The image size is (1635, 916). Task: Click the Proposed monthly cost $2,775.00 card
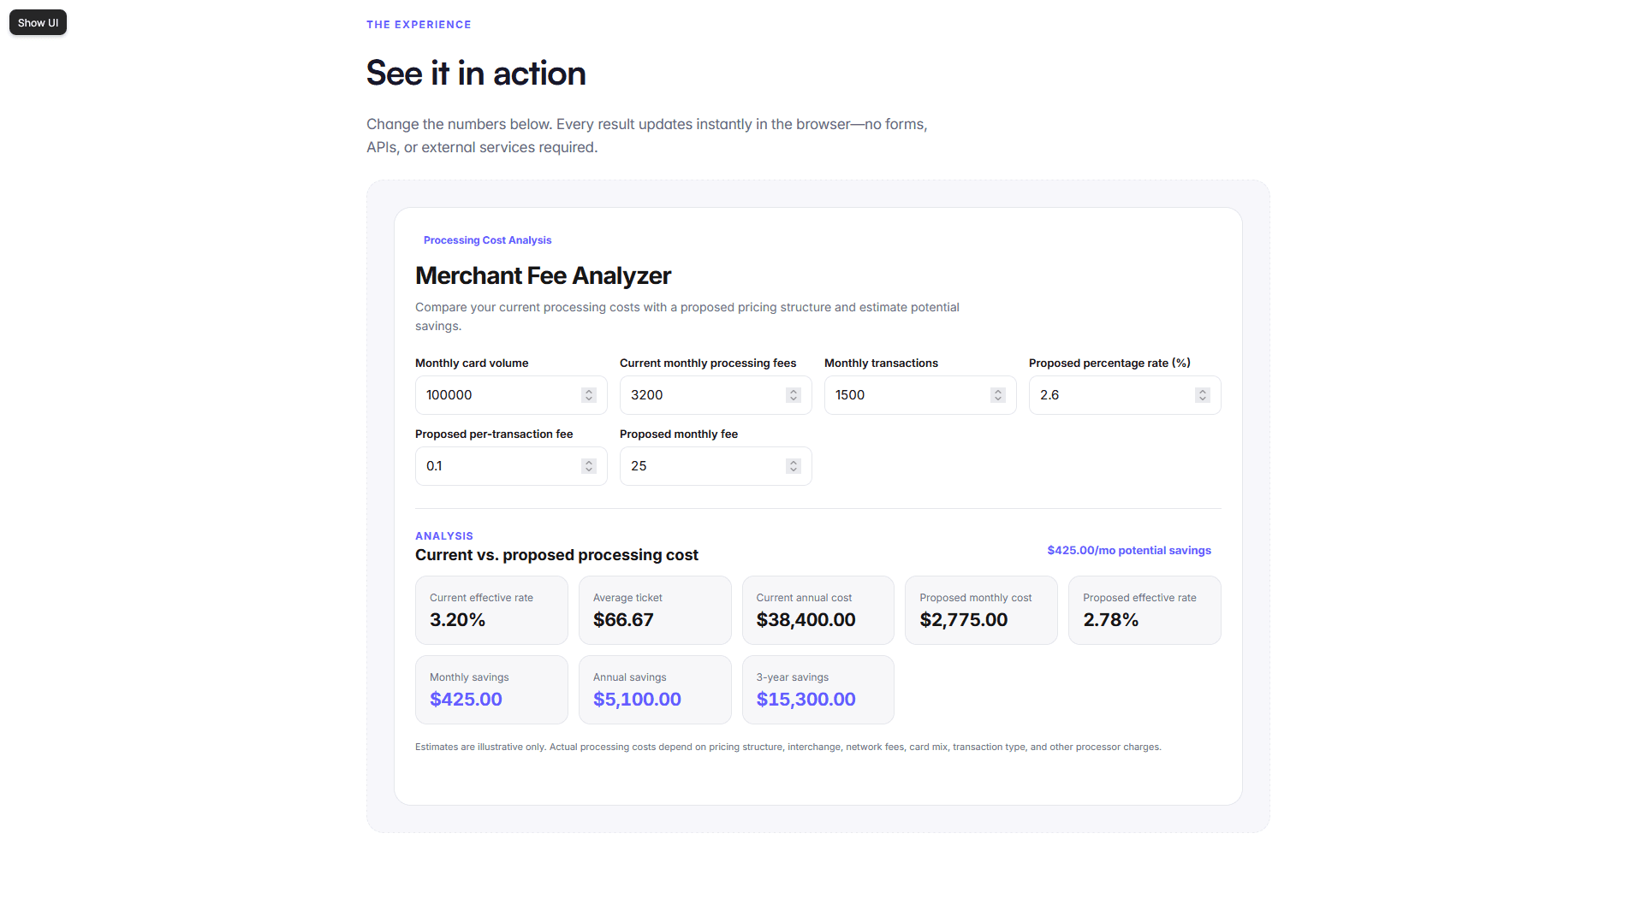[x=981, y=610]
